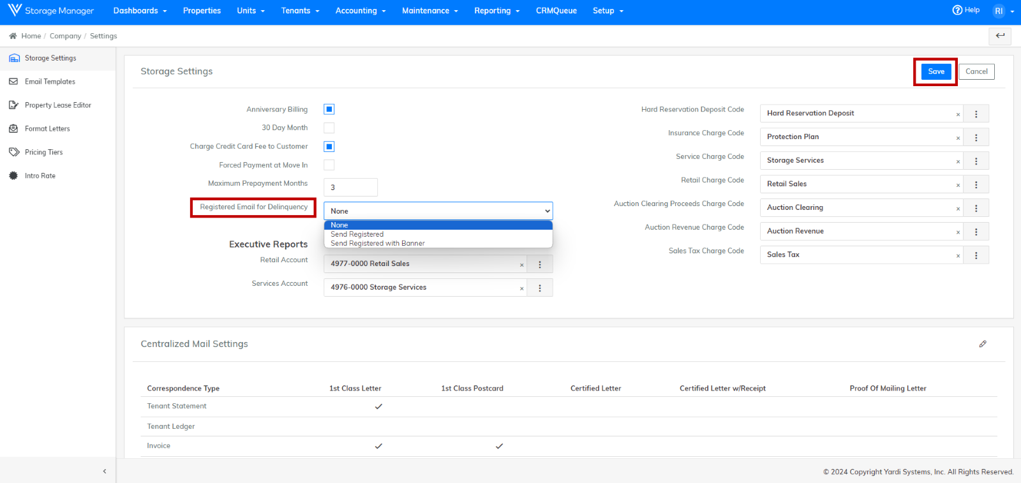Screen dimensions: 1021x483
Task: Enable the 30 Day Month checkbox
Action: [329, 128]
